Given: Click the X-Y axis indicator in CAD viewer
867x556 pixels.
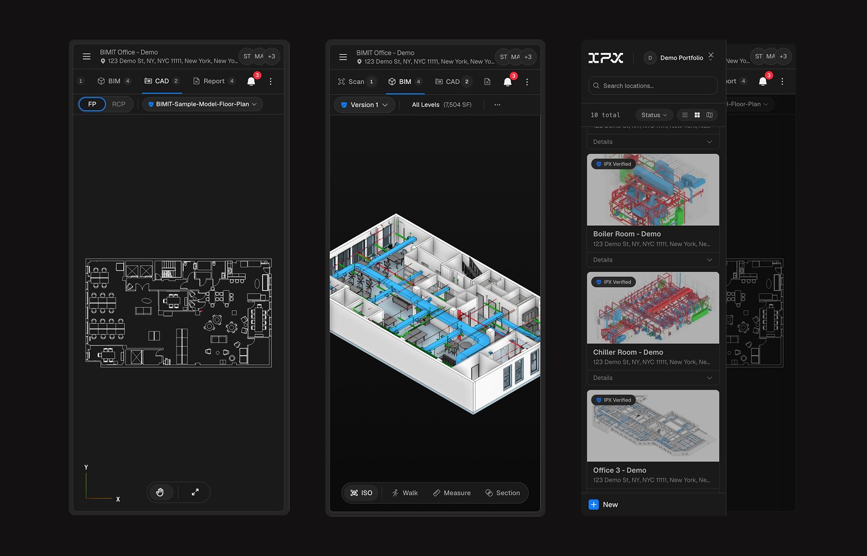Looking at the screenshot, I should click(102, 484).
